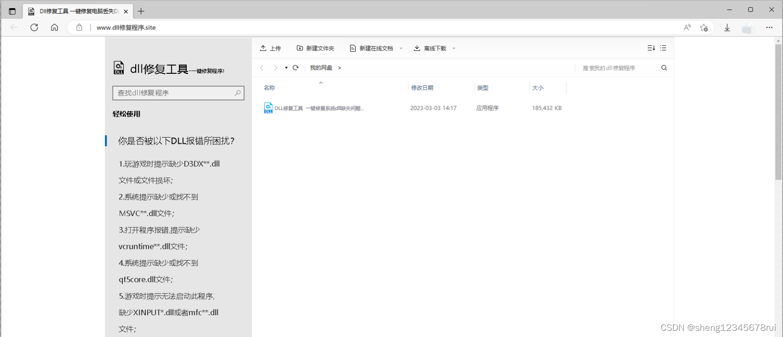Open the sort order options icon

[x=651, y=48]
